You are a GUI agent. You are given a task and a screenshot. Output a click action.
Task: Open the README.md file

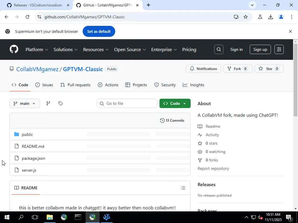tap(33, 146)
